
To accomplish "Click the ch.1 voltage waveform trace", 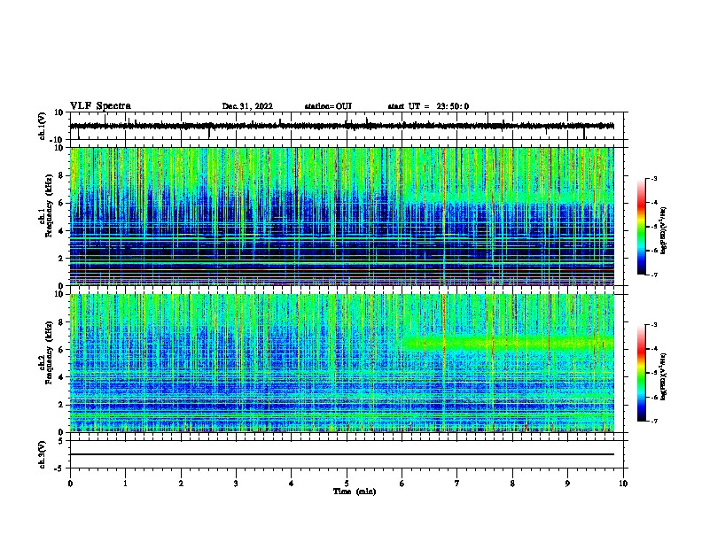I will tap(341, 126).
